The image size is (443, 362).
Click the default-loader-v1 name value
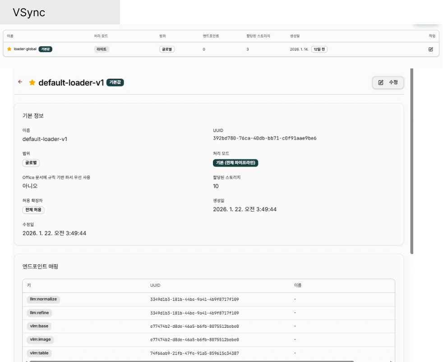45,139
